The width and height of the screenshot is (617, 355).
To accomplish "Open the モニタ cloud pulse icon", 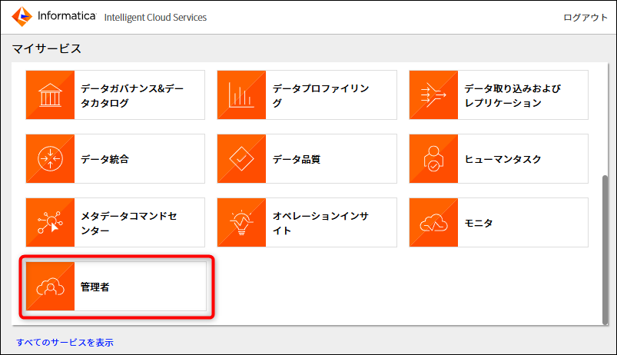I will (x=433, y=222).
